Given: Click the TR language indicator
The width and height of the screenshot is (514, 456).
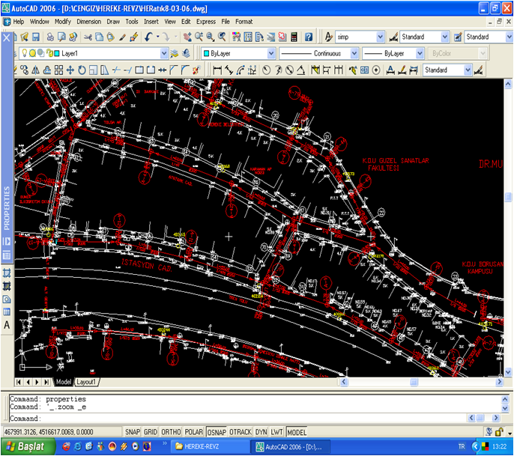Looking at the screenshot, I should click(462, 446).
